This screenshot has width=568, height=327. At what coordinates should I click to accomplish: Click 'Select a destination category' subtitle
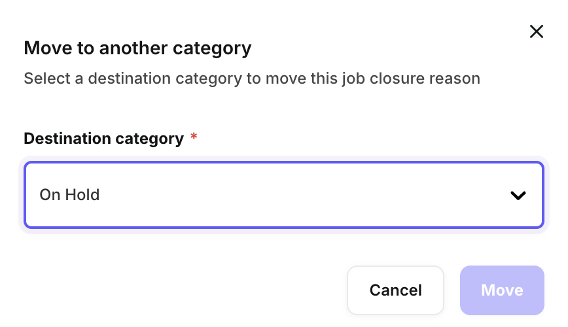tap(252, 79)
